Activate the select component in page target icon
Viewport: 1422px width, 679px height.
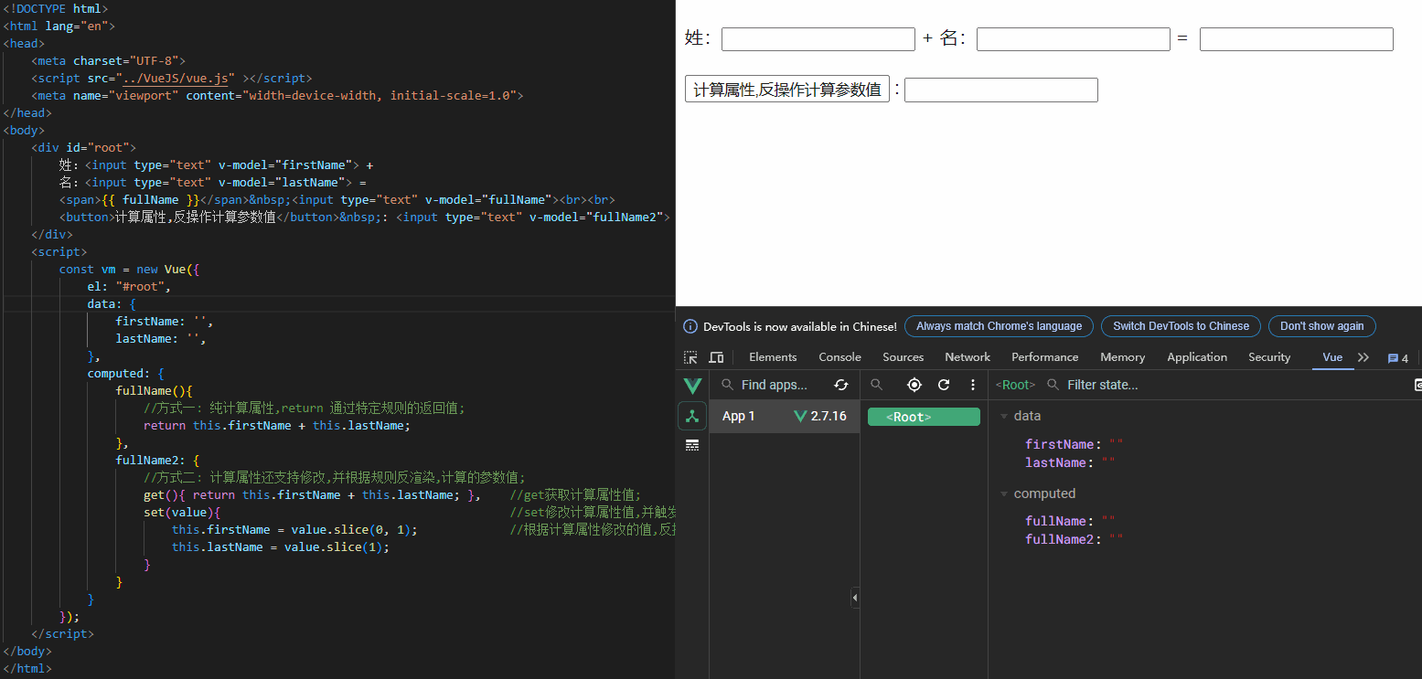click(914, 385)
